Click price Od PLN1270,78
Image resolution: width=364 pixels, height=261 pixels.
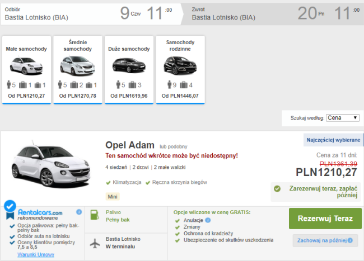[x=78, y=96]
